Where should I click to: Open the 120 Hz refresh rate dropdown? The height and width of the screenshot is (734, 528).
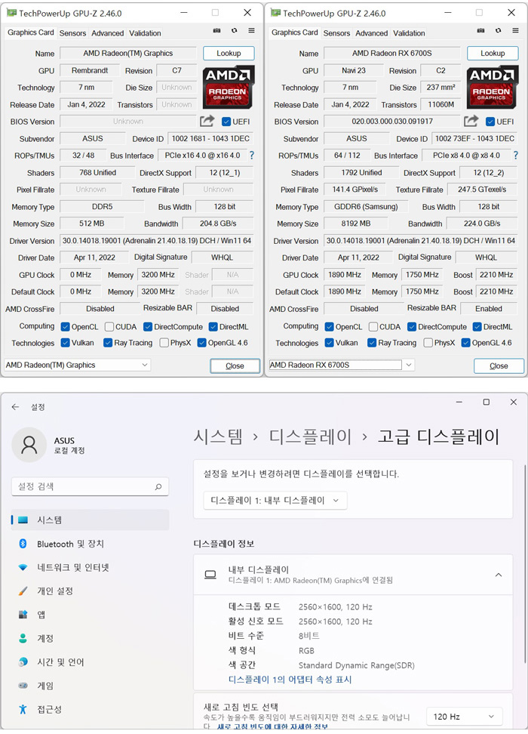click(x=464, y=717)
